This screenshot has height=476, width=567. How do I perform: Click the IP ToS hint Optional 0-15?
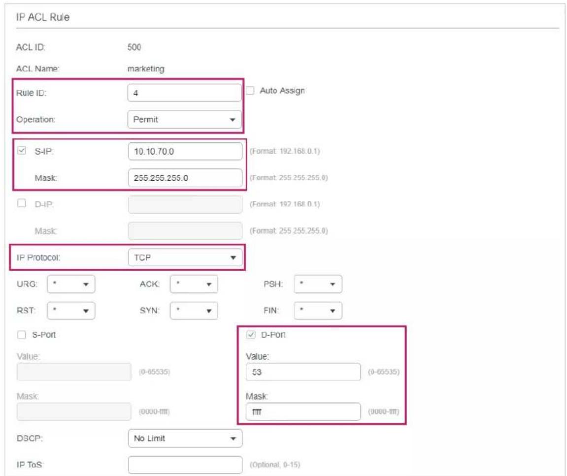pos(275,465)
